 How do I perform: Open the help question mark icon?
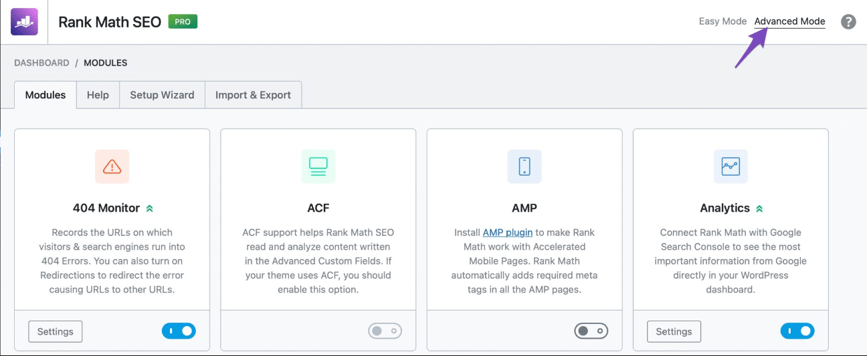848,21
